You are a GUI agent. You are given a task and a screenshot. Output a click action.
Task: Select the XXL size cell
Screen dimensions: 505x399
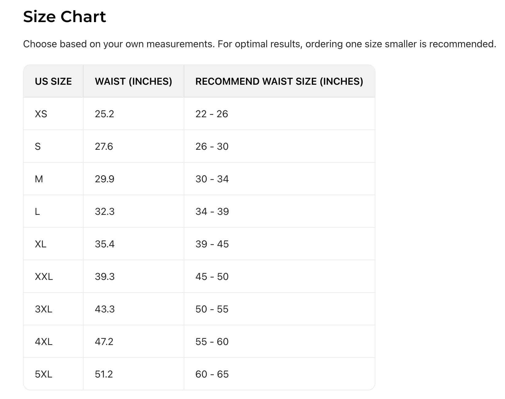44,277
